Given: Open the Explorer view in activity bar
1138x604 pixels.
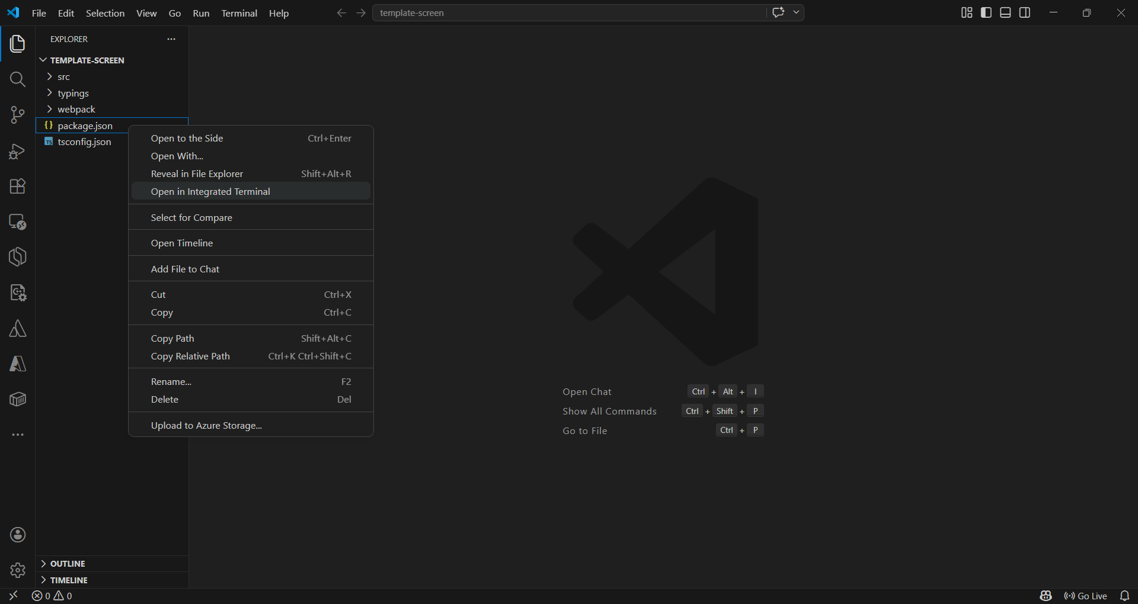Looking at the screenshot, I should tap(17, 44).
